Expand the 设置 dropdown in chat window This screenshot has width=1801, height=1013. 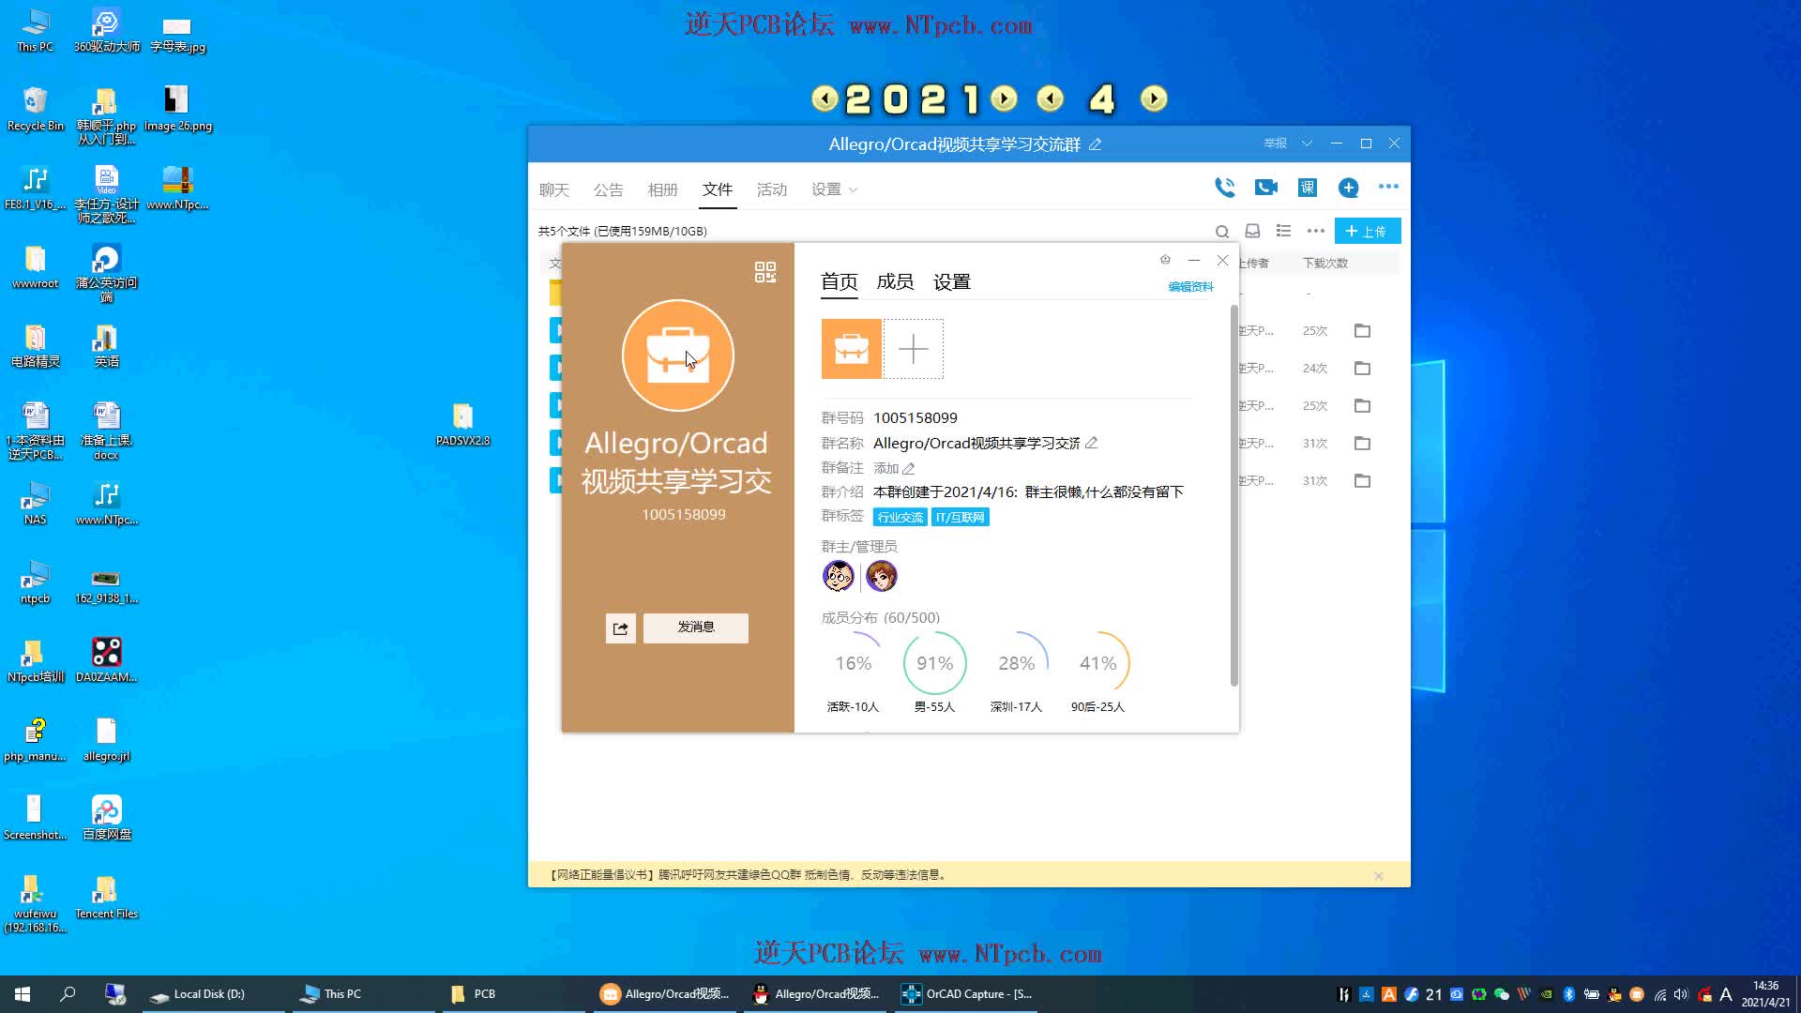point(834,189)
